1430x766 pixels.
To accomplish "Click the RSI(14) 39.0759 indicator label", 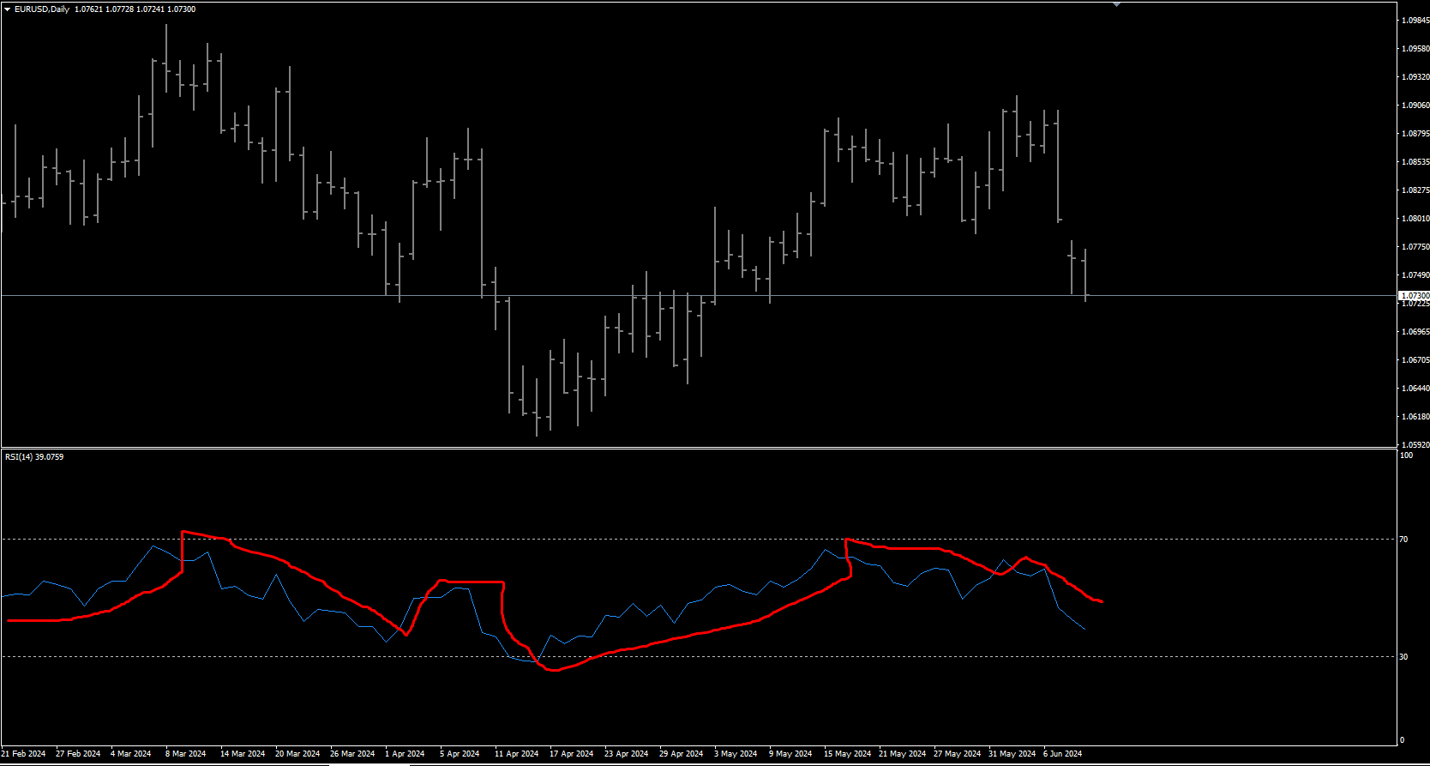I will (34, 457).
